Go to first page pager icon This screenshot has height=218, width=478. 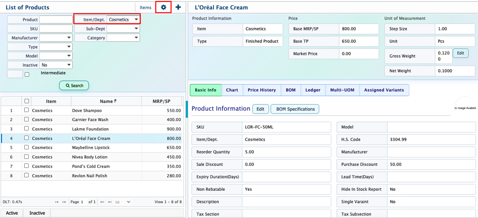(57, 202)
